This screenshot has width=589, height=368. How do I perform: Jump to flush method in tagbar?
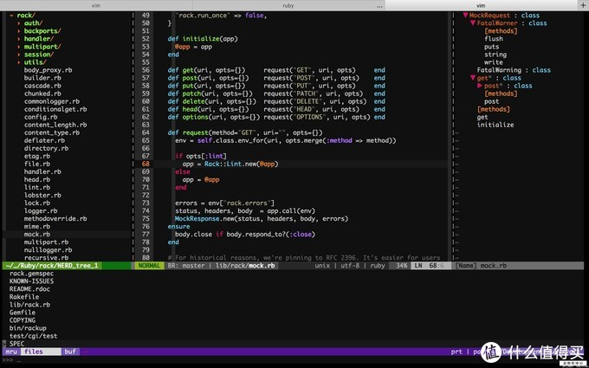tap(494, 39)
